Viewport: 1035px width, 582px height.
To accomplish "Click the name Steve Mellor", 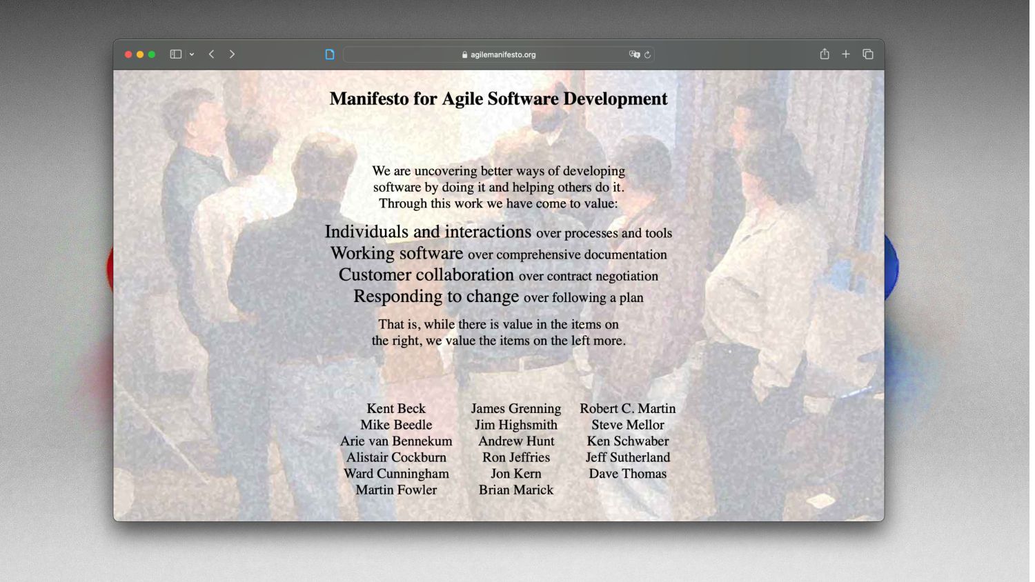I will [x=628, y=425].
